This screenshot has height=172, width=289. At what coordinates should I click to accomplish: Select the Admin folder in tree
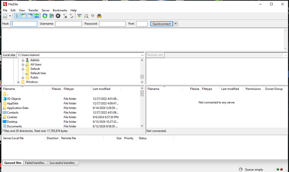coord(35,60)
